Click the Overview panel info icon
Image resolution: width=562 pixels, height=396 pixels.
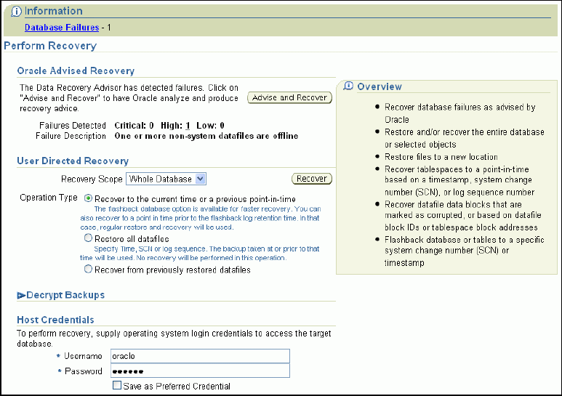348,86
